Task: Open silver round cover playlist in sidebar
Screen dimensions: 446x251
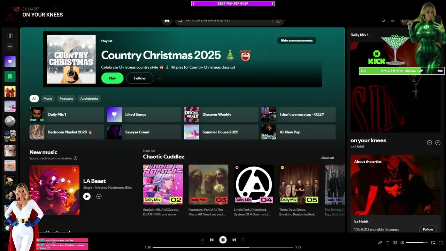Action: [x=10, y=121]
